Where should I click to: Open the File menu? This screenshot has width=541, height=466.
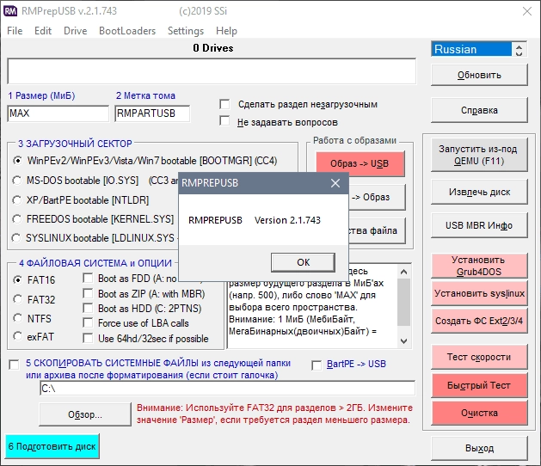coord(15,31)
